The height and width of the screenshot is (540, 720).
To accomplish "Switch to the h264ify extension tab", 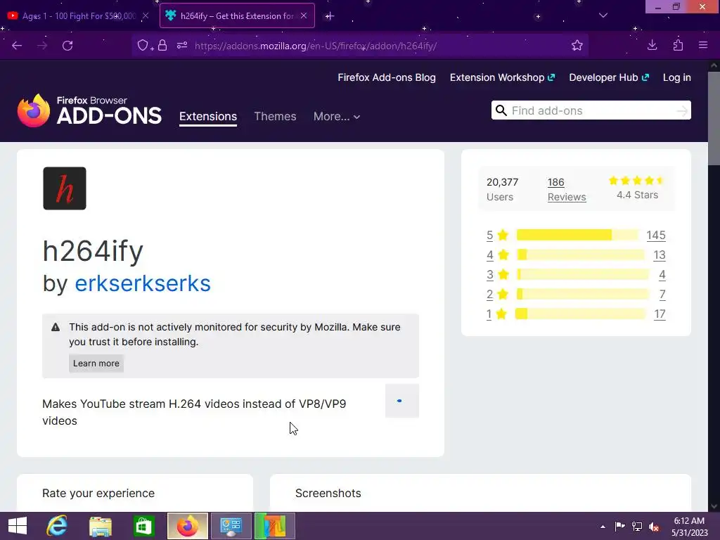I will pos(237,15).
